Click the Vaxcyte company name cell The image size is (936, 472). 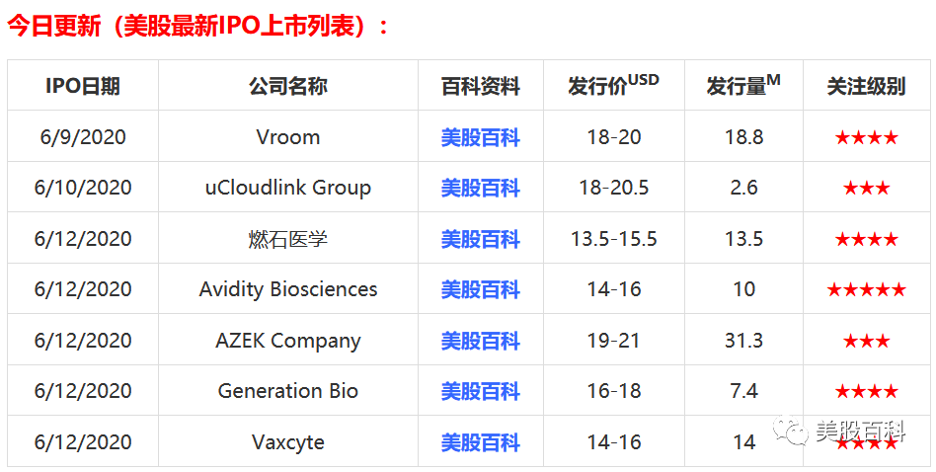[x=288, y=442]
